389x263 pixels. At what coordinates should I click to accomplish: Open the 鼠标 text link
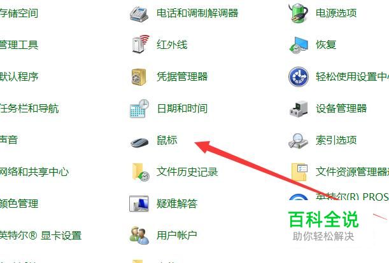coord(167,140)
